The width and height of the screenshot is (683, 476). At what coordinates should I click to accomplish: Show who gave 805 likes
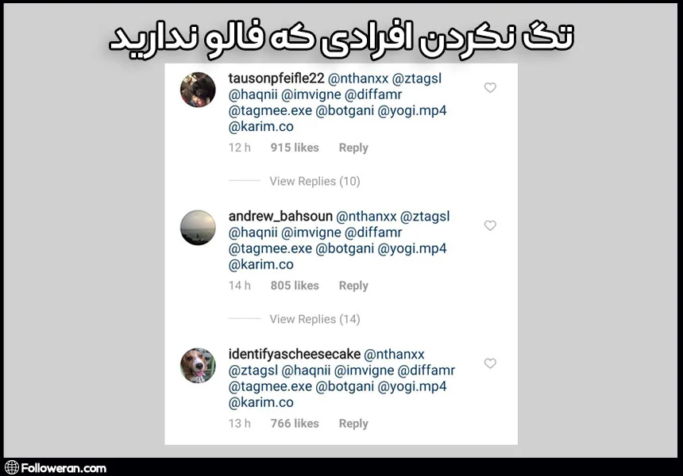[295, 286]
